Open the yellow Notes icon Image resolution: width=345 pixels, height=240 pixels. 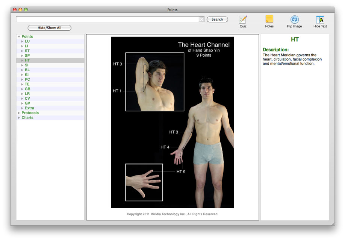[269, 19]
